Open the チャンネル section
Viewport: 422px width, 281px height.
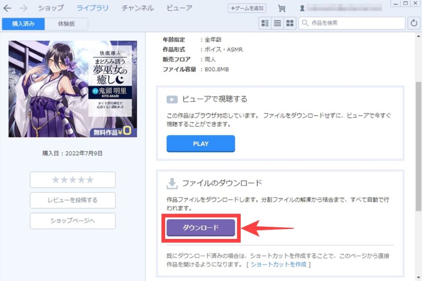tap(137, 8)
